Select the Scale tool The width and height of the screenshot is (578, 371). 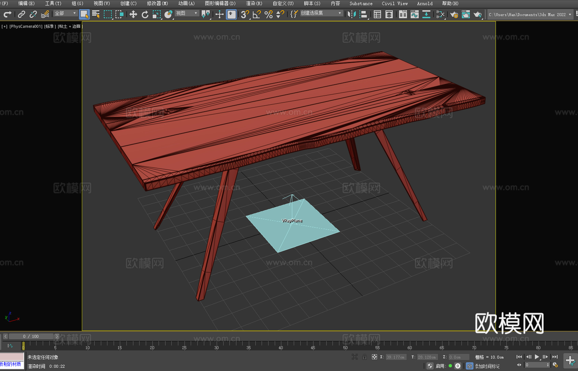click(157, 14)
